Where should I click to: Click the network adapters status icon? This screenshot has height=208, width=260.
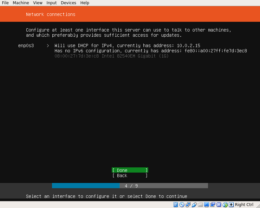[188, 205]
